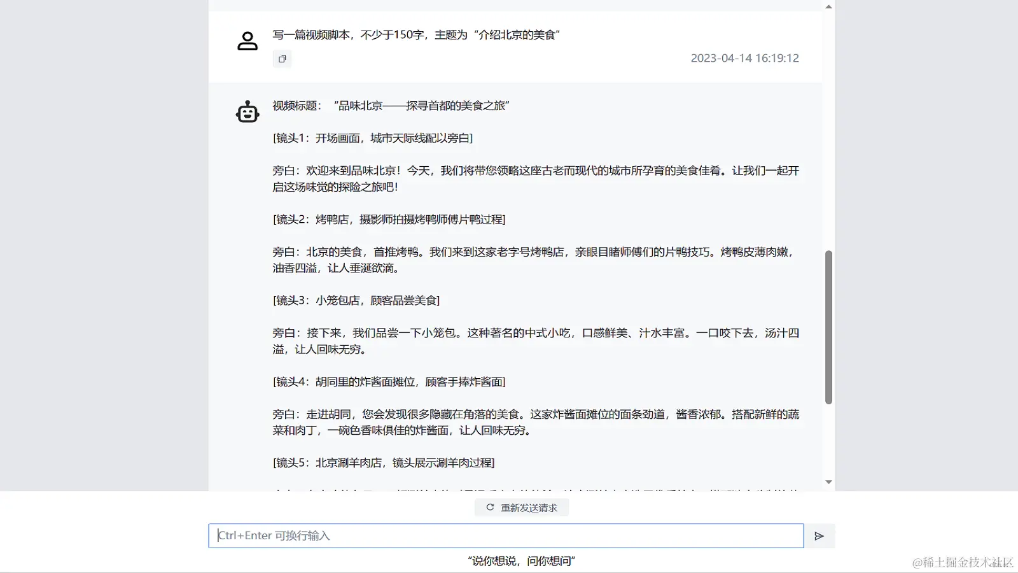Click the copy message icon under the user prompt
This screenshot has height=573, width=1018.
click(x=282, y=59)
